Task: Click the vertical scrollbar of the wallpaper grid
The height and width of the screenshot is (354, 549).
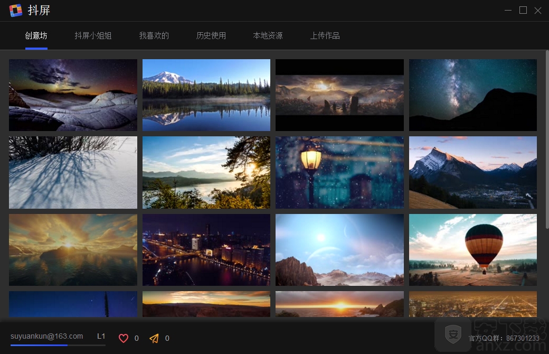Action: coord(547,139)
